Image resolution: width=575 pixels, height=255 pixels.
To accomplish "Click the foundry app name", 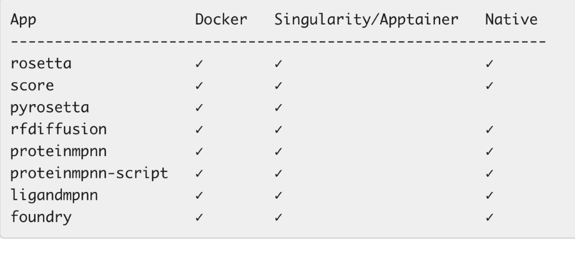I will click(x=39, y=217).
